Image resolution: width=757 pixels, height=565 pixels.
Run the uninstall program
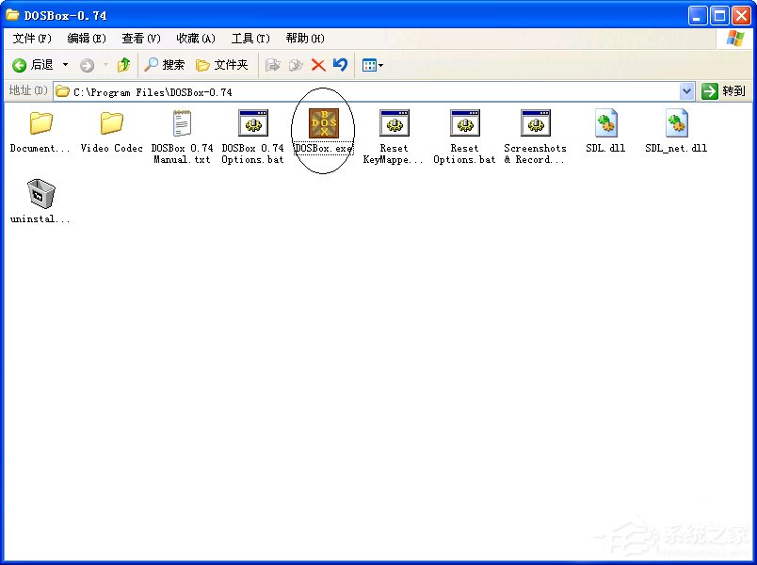click(38, 194)
